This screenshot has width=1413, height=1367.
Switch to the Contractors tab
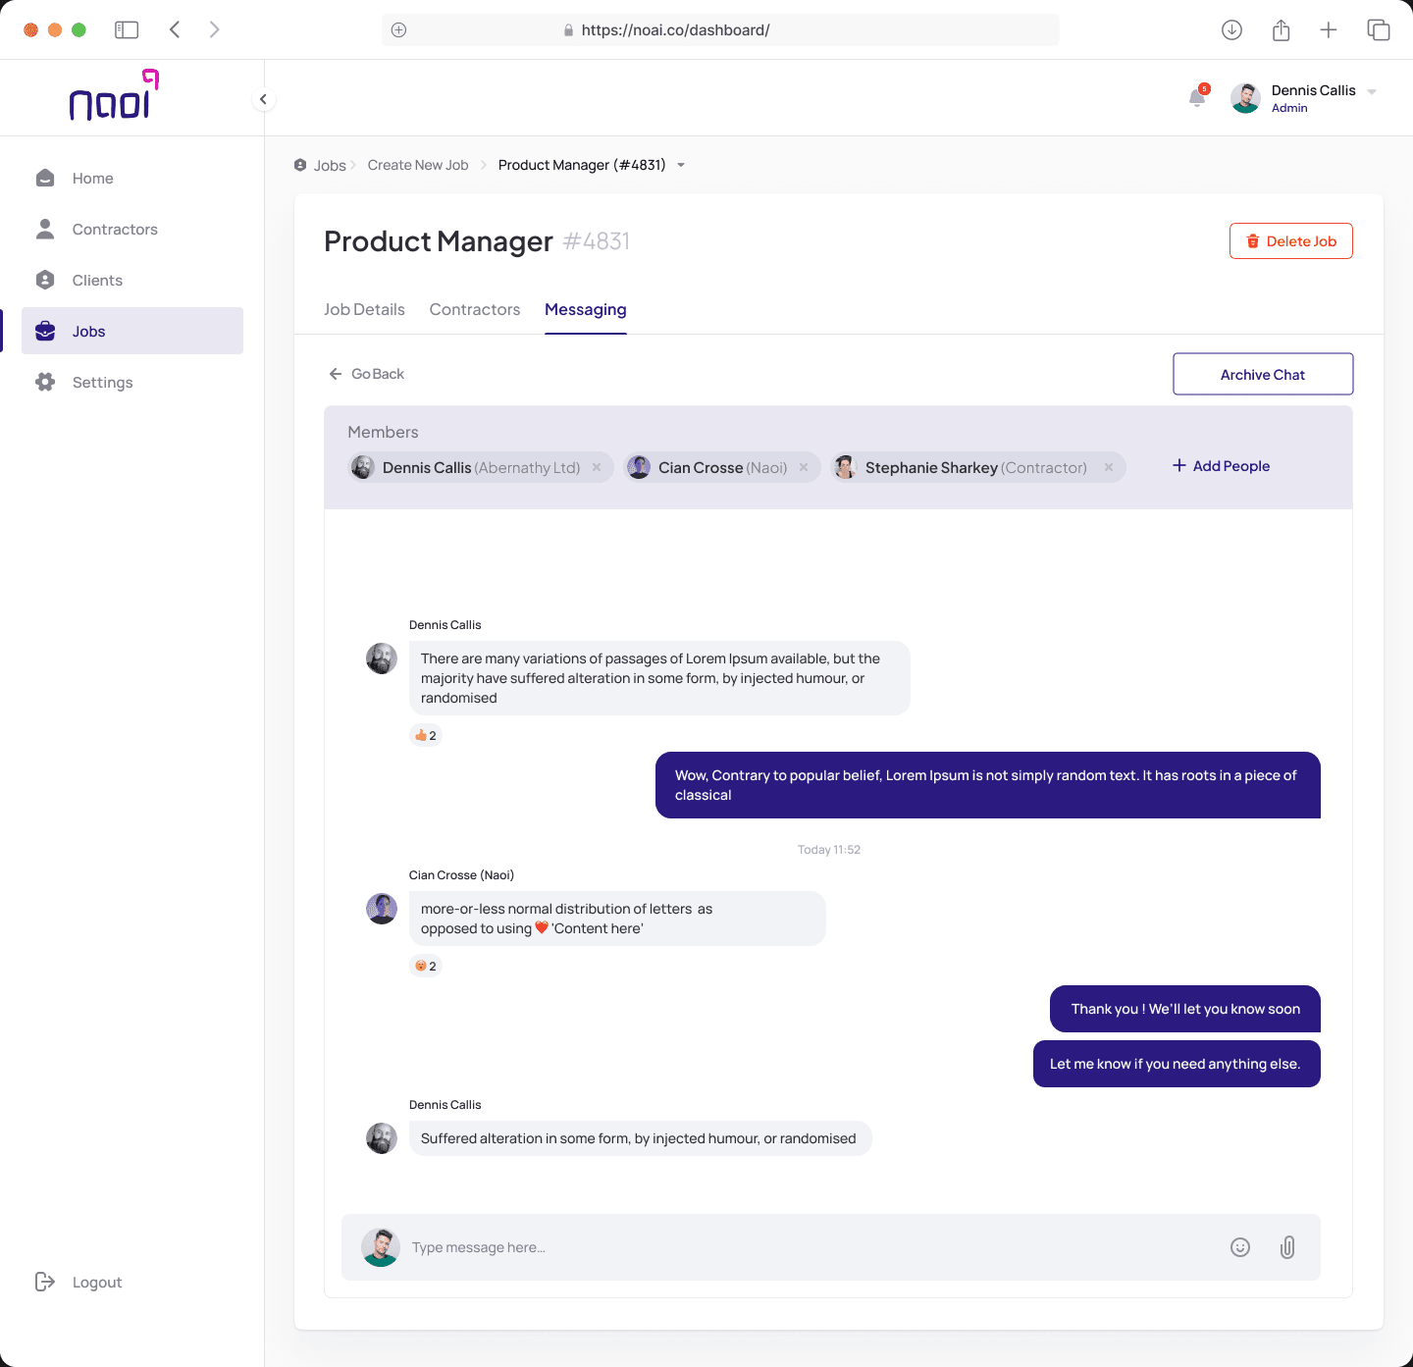pos(475,309)
